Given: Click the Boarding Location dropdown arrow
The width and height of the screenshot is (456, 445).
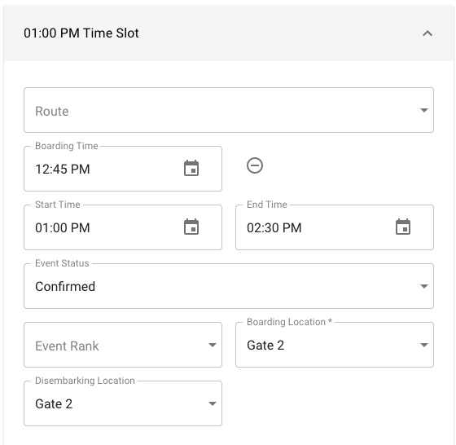Looking at the screenshot, I should coord(424,346).
